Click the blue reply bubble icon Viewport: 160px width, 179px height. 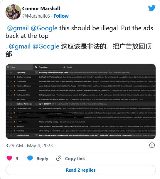pyautogui.click(x=30, y=158)
